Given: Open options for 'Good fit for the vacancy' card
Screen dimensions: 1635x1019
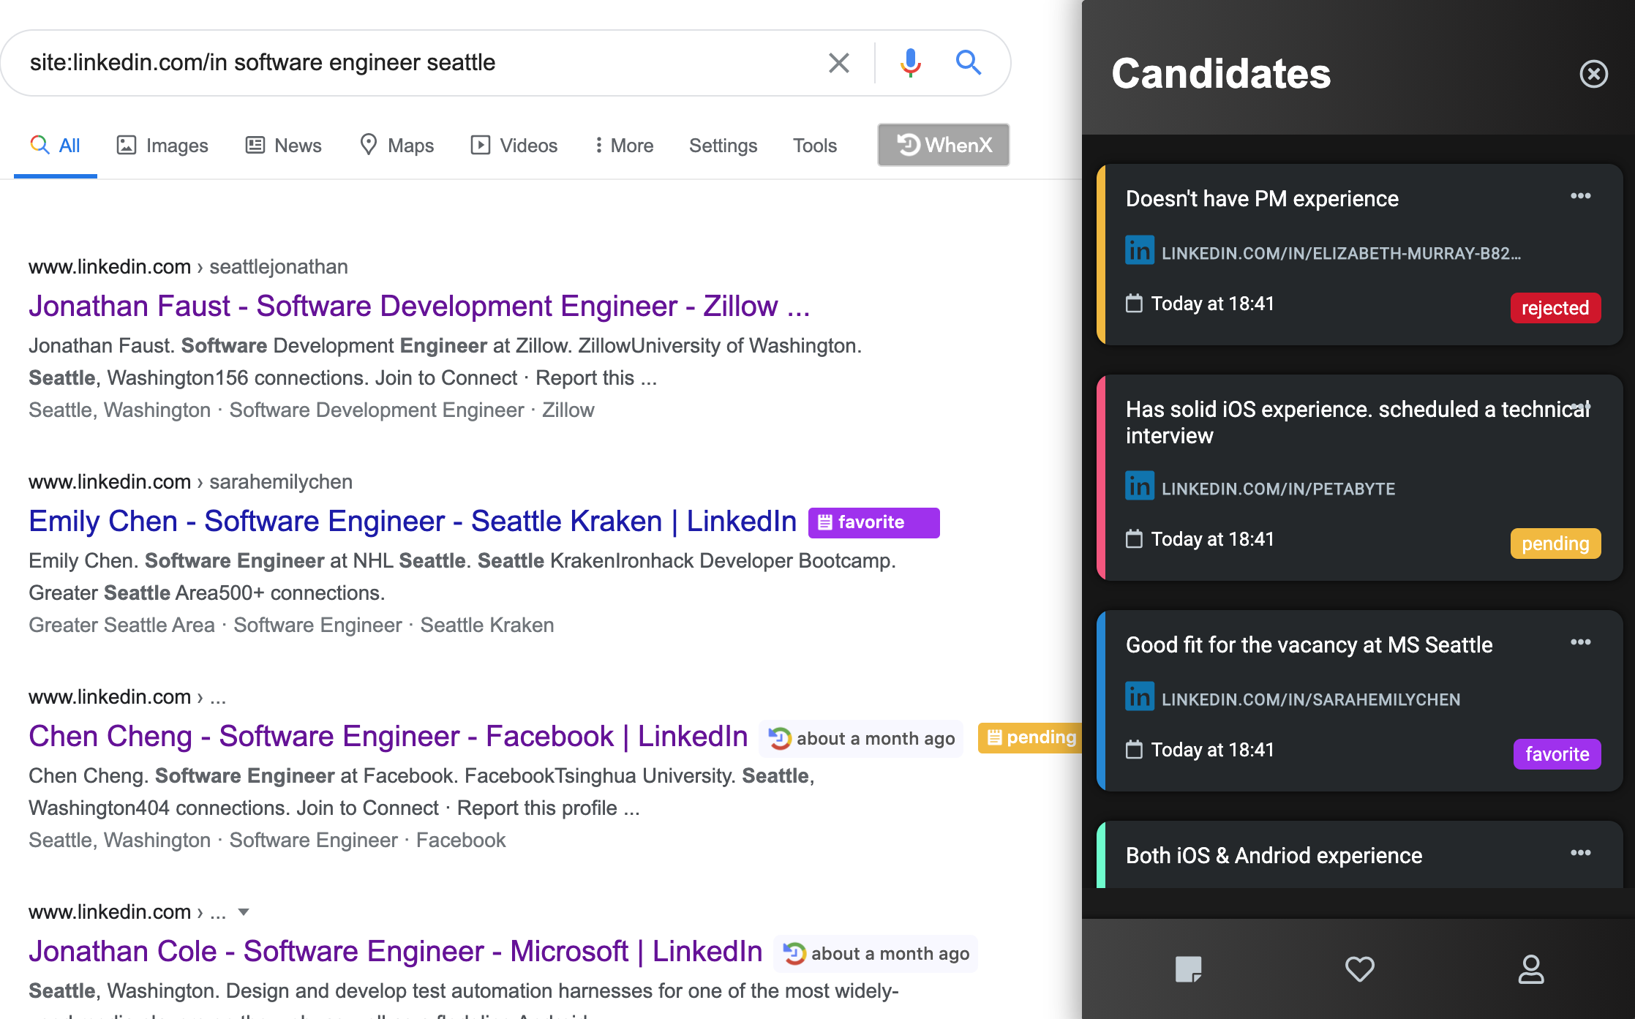Looking at the screenshot, I should (x=1580, y=642).
